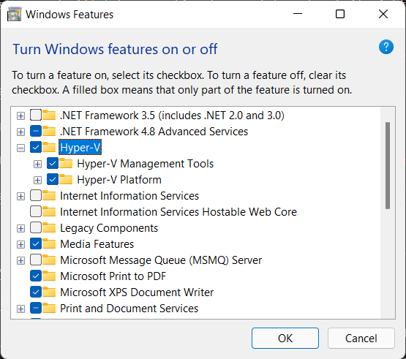Uncheck Hyper-V Management Tools checkbox
The width and height of the screenshot is (406, 359).
pos(53,163)
